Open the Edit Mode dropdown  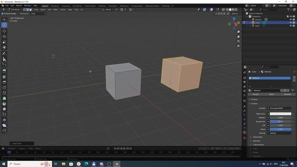click(x=14, y=9)
